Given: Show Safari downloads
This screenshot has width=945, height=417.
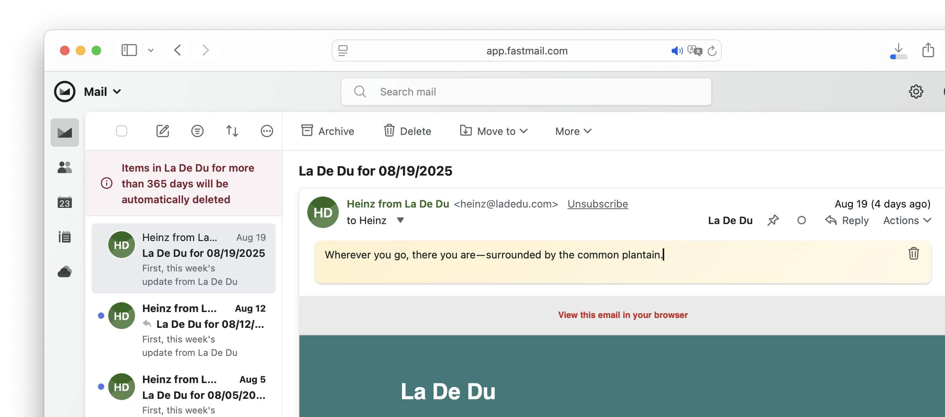Looking at the screenshot, I should [x=898, y=50].
